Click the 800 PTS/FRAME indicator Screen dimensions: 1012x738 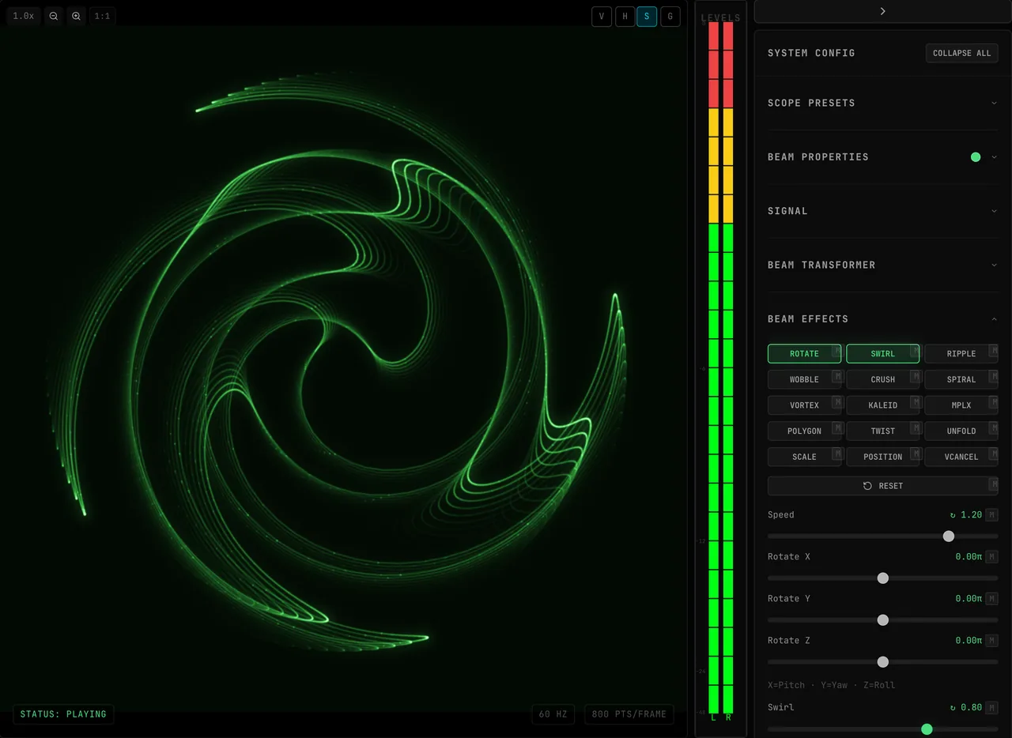[x=629, y=714]
